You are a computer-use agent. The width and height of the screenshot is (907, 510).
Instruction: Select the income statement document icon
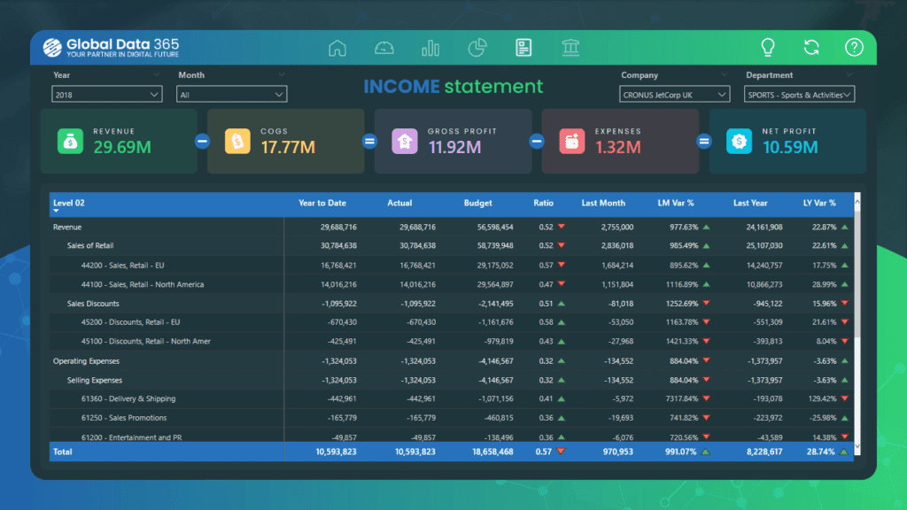pyautogui.click(x=523, y=48)
